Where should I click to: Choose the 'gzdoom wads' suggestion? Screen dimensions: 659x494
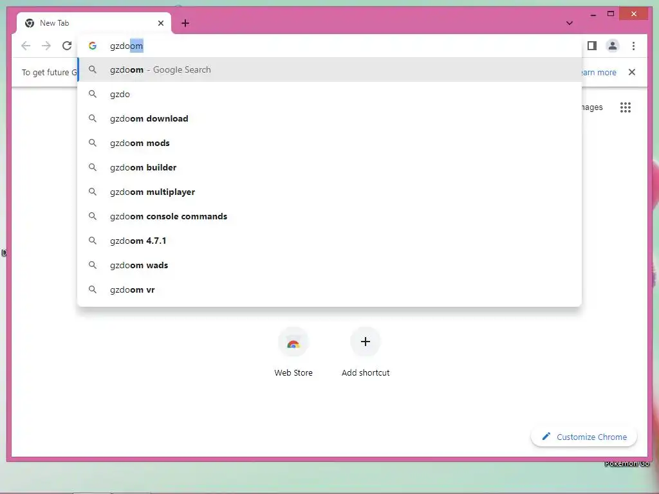point(330,265)
